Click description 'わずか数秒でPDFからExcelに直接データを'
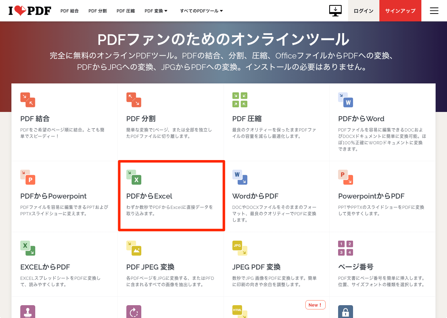Image resolution: width=447 pixels, height=318 pixels. point(170,207)
